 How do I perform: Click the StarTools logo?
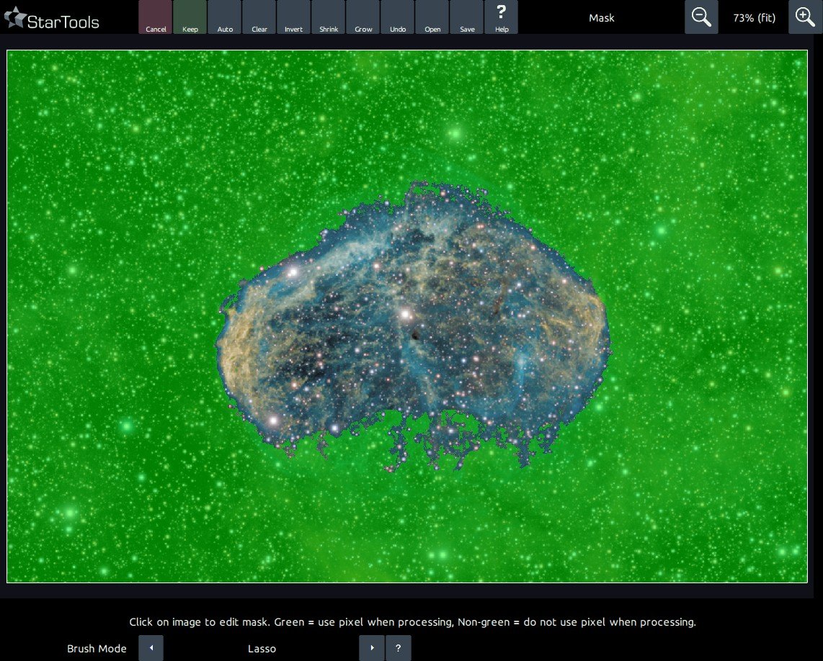[x=52, y=20]
